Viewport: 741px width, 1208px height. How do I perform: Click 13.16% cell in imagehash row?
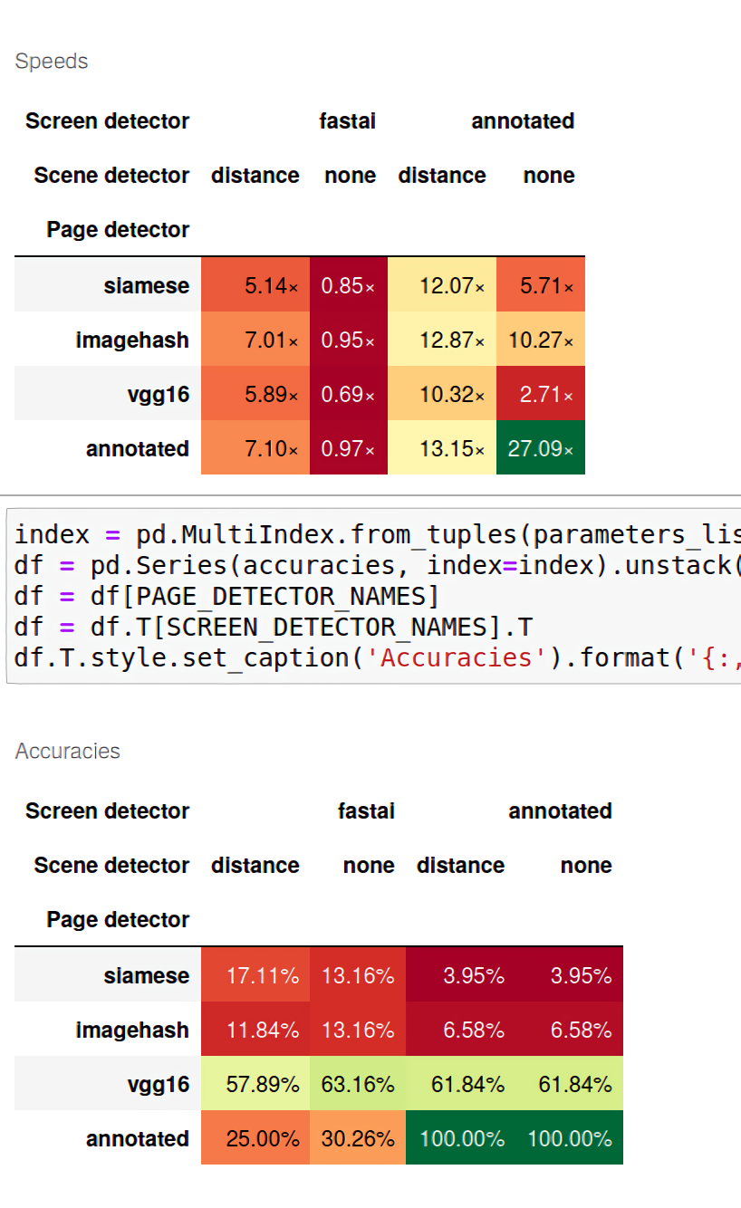pyautogui.click(x=358, y=1029)
